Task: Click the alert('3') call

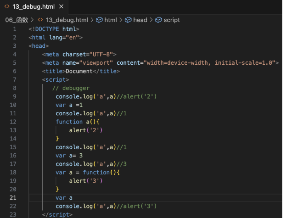Action: click(x=86, y=181)
